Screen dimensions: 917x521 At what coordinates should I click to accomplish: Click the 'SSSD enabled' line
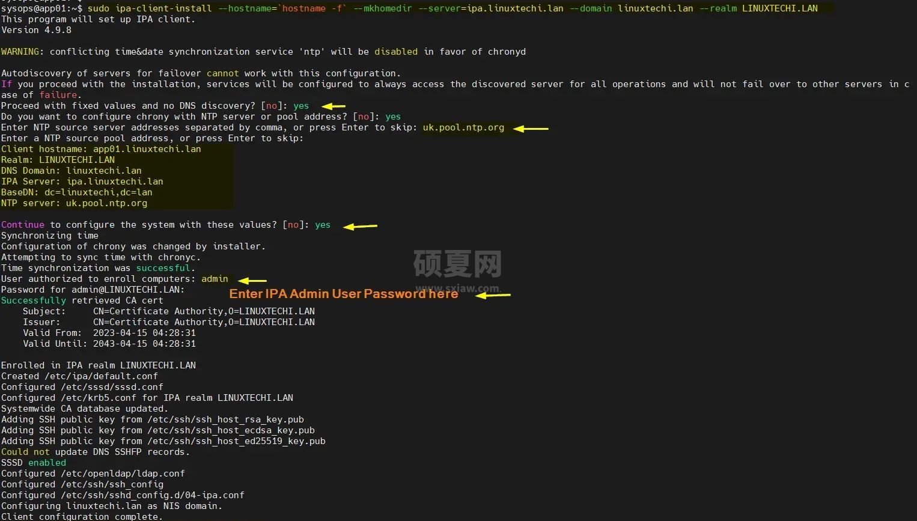(34, 463)
